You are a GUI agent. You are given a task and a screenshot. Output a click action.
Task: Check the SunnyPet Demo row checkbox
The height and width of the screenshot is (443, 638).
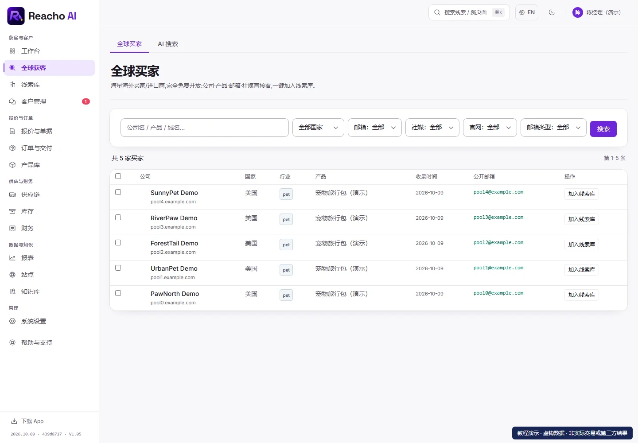tap(118, 192)
